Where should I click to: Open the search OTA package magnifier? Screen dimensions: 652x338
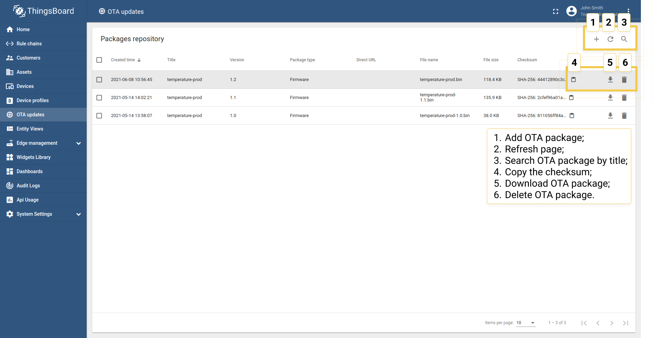pos(624,39)
